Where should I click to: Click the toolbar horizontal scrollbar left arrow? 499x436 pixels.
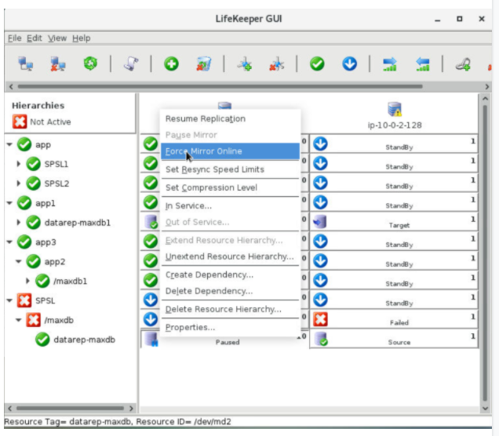coord(11,86)
